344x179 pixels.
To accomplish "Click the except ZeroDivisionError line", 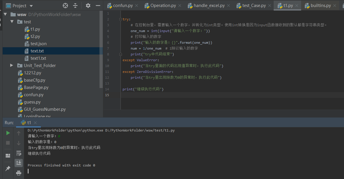I will point(148,72).
